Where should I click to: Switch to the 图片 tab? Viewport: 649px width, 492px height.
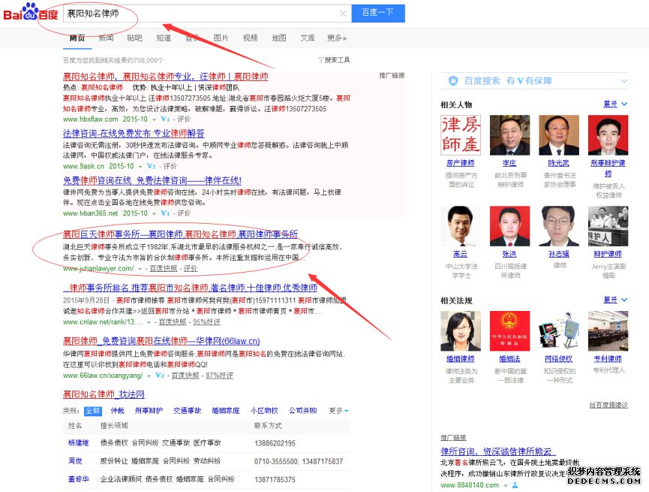[x=221, y=38]
